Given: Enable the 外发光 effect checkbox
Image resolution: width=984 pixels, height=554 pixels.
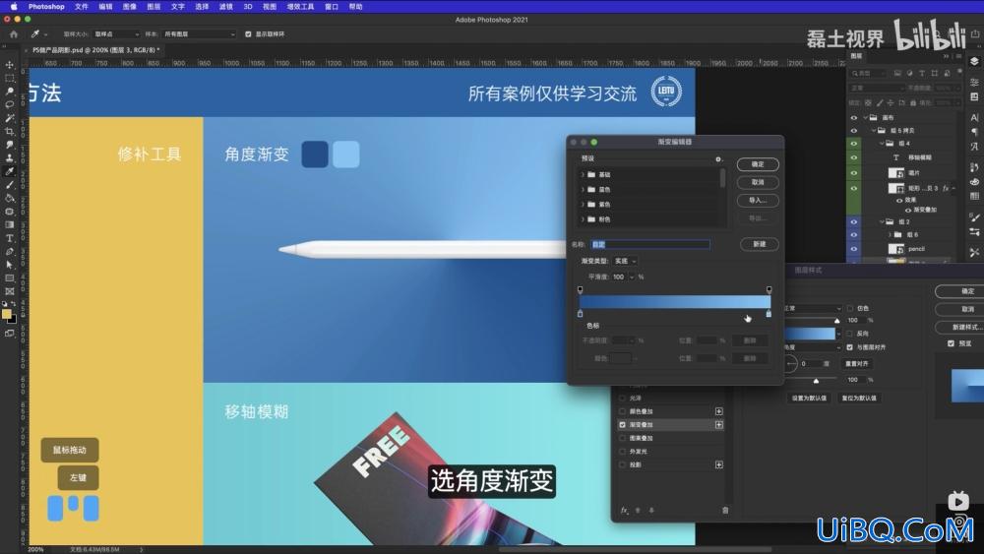Looking at the screenshot, I should (x=623, y=452).
